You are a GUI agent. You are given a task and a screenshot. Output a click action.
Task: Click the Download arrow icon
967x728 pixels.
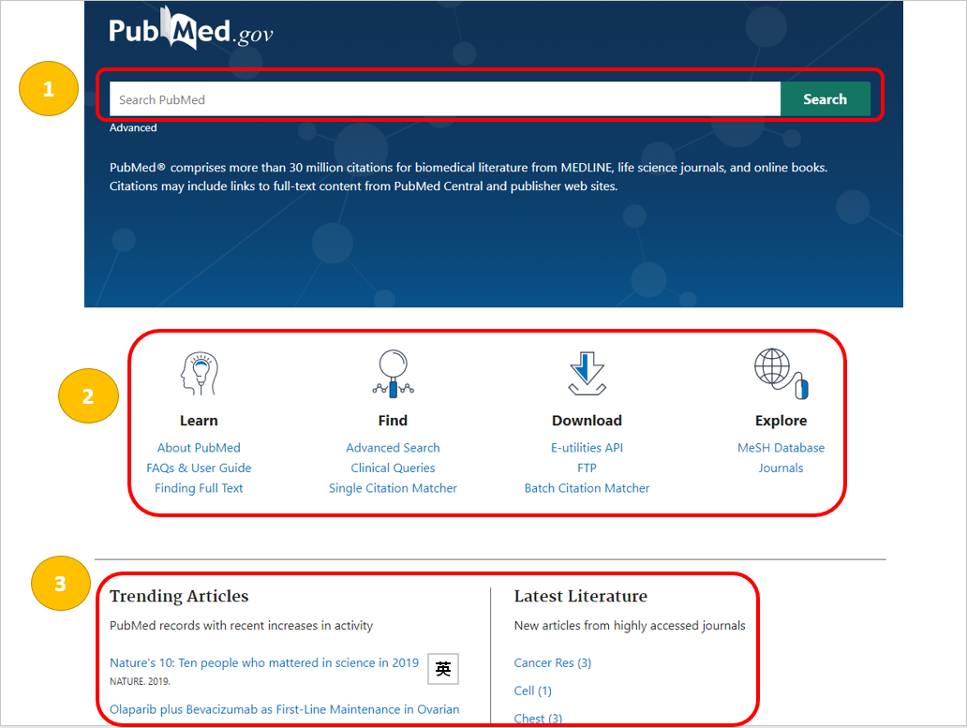(588, 374)
